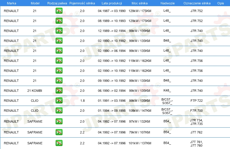The height and width of the screenshot is (149, 230).
Task: Click the '108kW / 147KM' power cell
Action: (140, 111)
